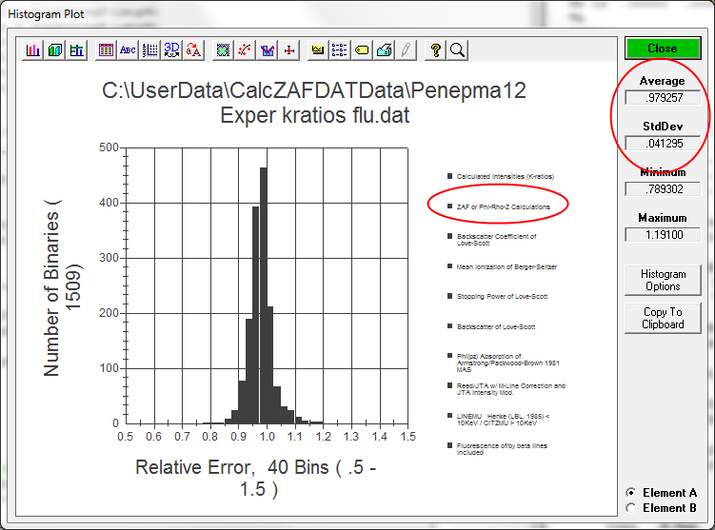Click the StdDev value field
The width and height of the screenshot is (715, 530).
[x=663, y=143]
